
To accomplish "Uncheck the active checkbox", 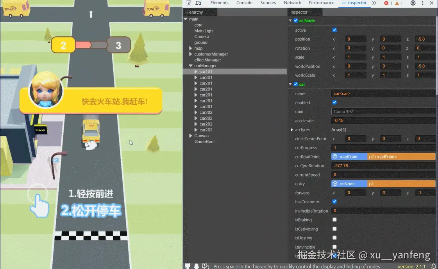I will point(334,30).
